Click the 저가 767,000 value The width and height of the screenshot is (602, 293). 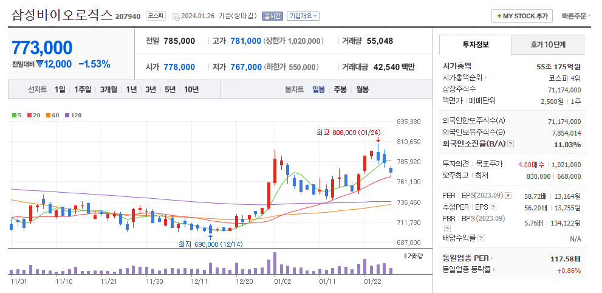tap(245, 67)
